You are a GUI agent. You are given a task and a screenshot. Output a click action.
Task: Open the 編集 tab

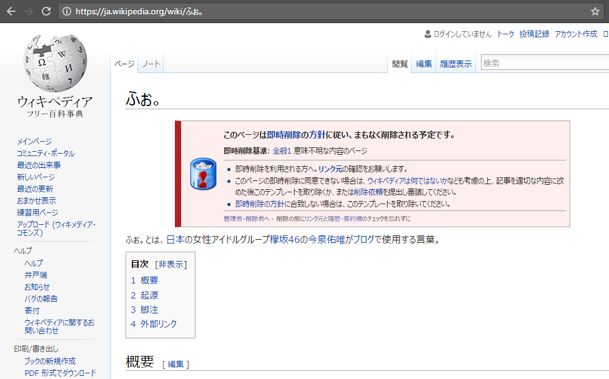424,64
